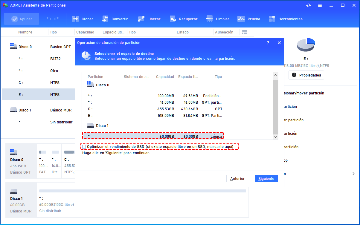The width and height of the screenshot is (360, 225).
Task: Click the Disco 1 60.00GB disk map block
Action: [x=21, y=200]
